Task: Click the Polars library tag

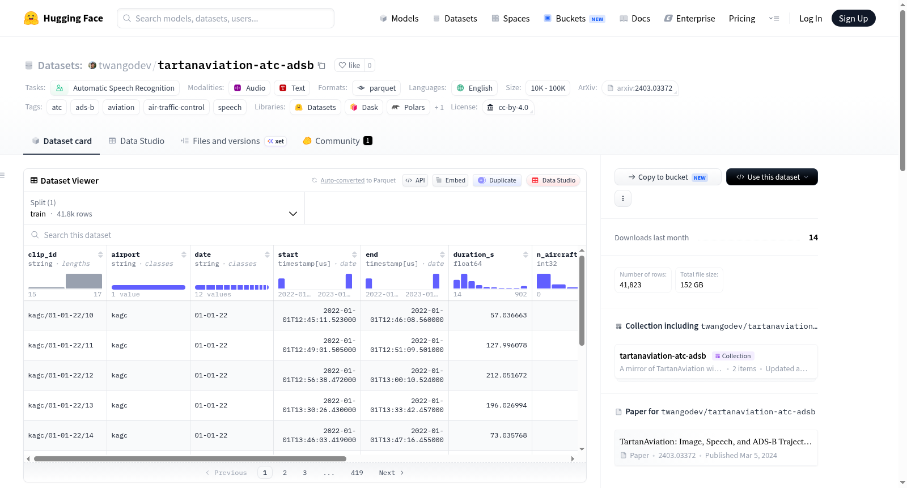Action: pos(408,107)
